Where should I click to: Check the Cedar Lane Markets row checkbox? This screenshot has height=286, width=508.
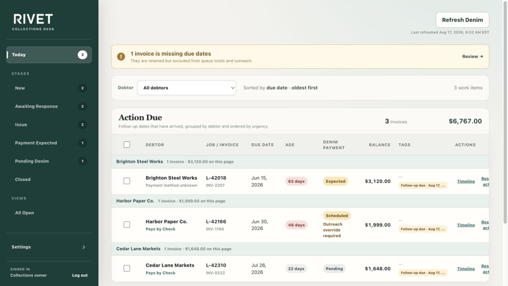(x=127, y=268)
